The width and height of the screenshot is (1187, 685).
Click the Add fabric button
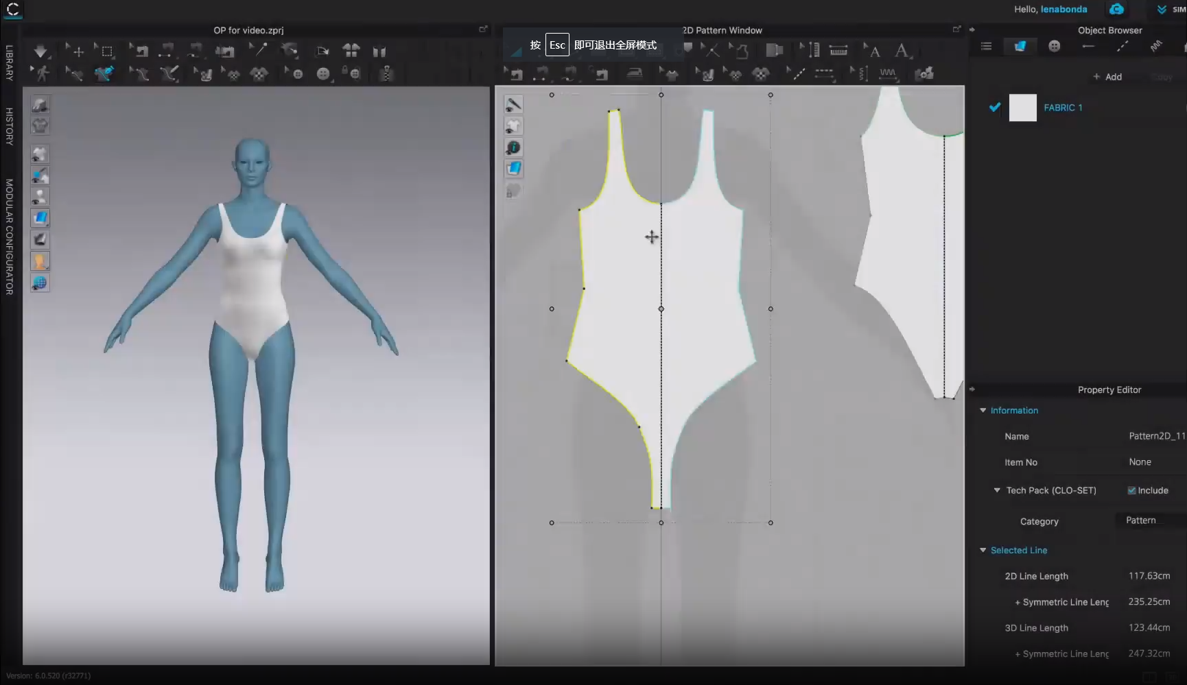[x=1107, y=77]
